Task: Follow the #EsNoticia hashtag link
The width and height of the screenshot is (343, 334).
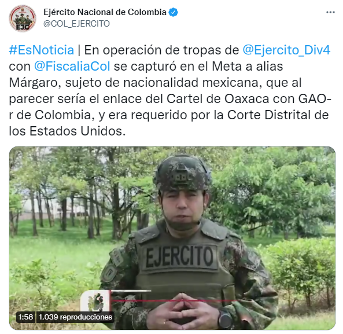Action: click(41, 50)
